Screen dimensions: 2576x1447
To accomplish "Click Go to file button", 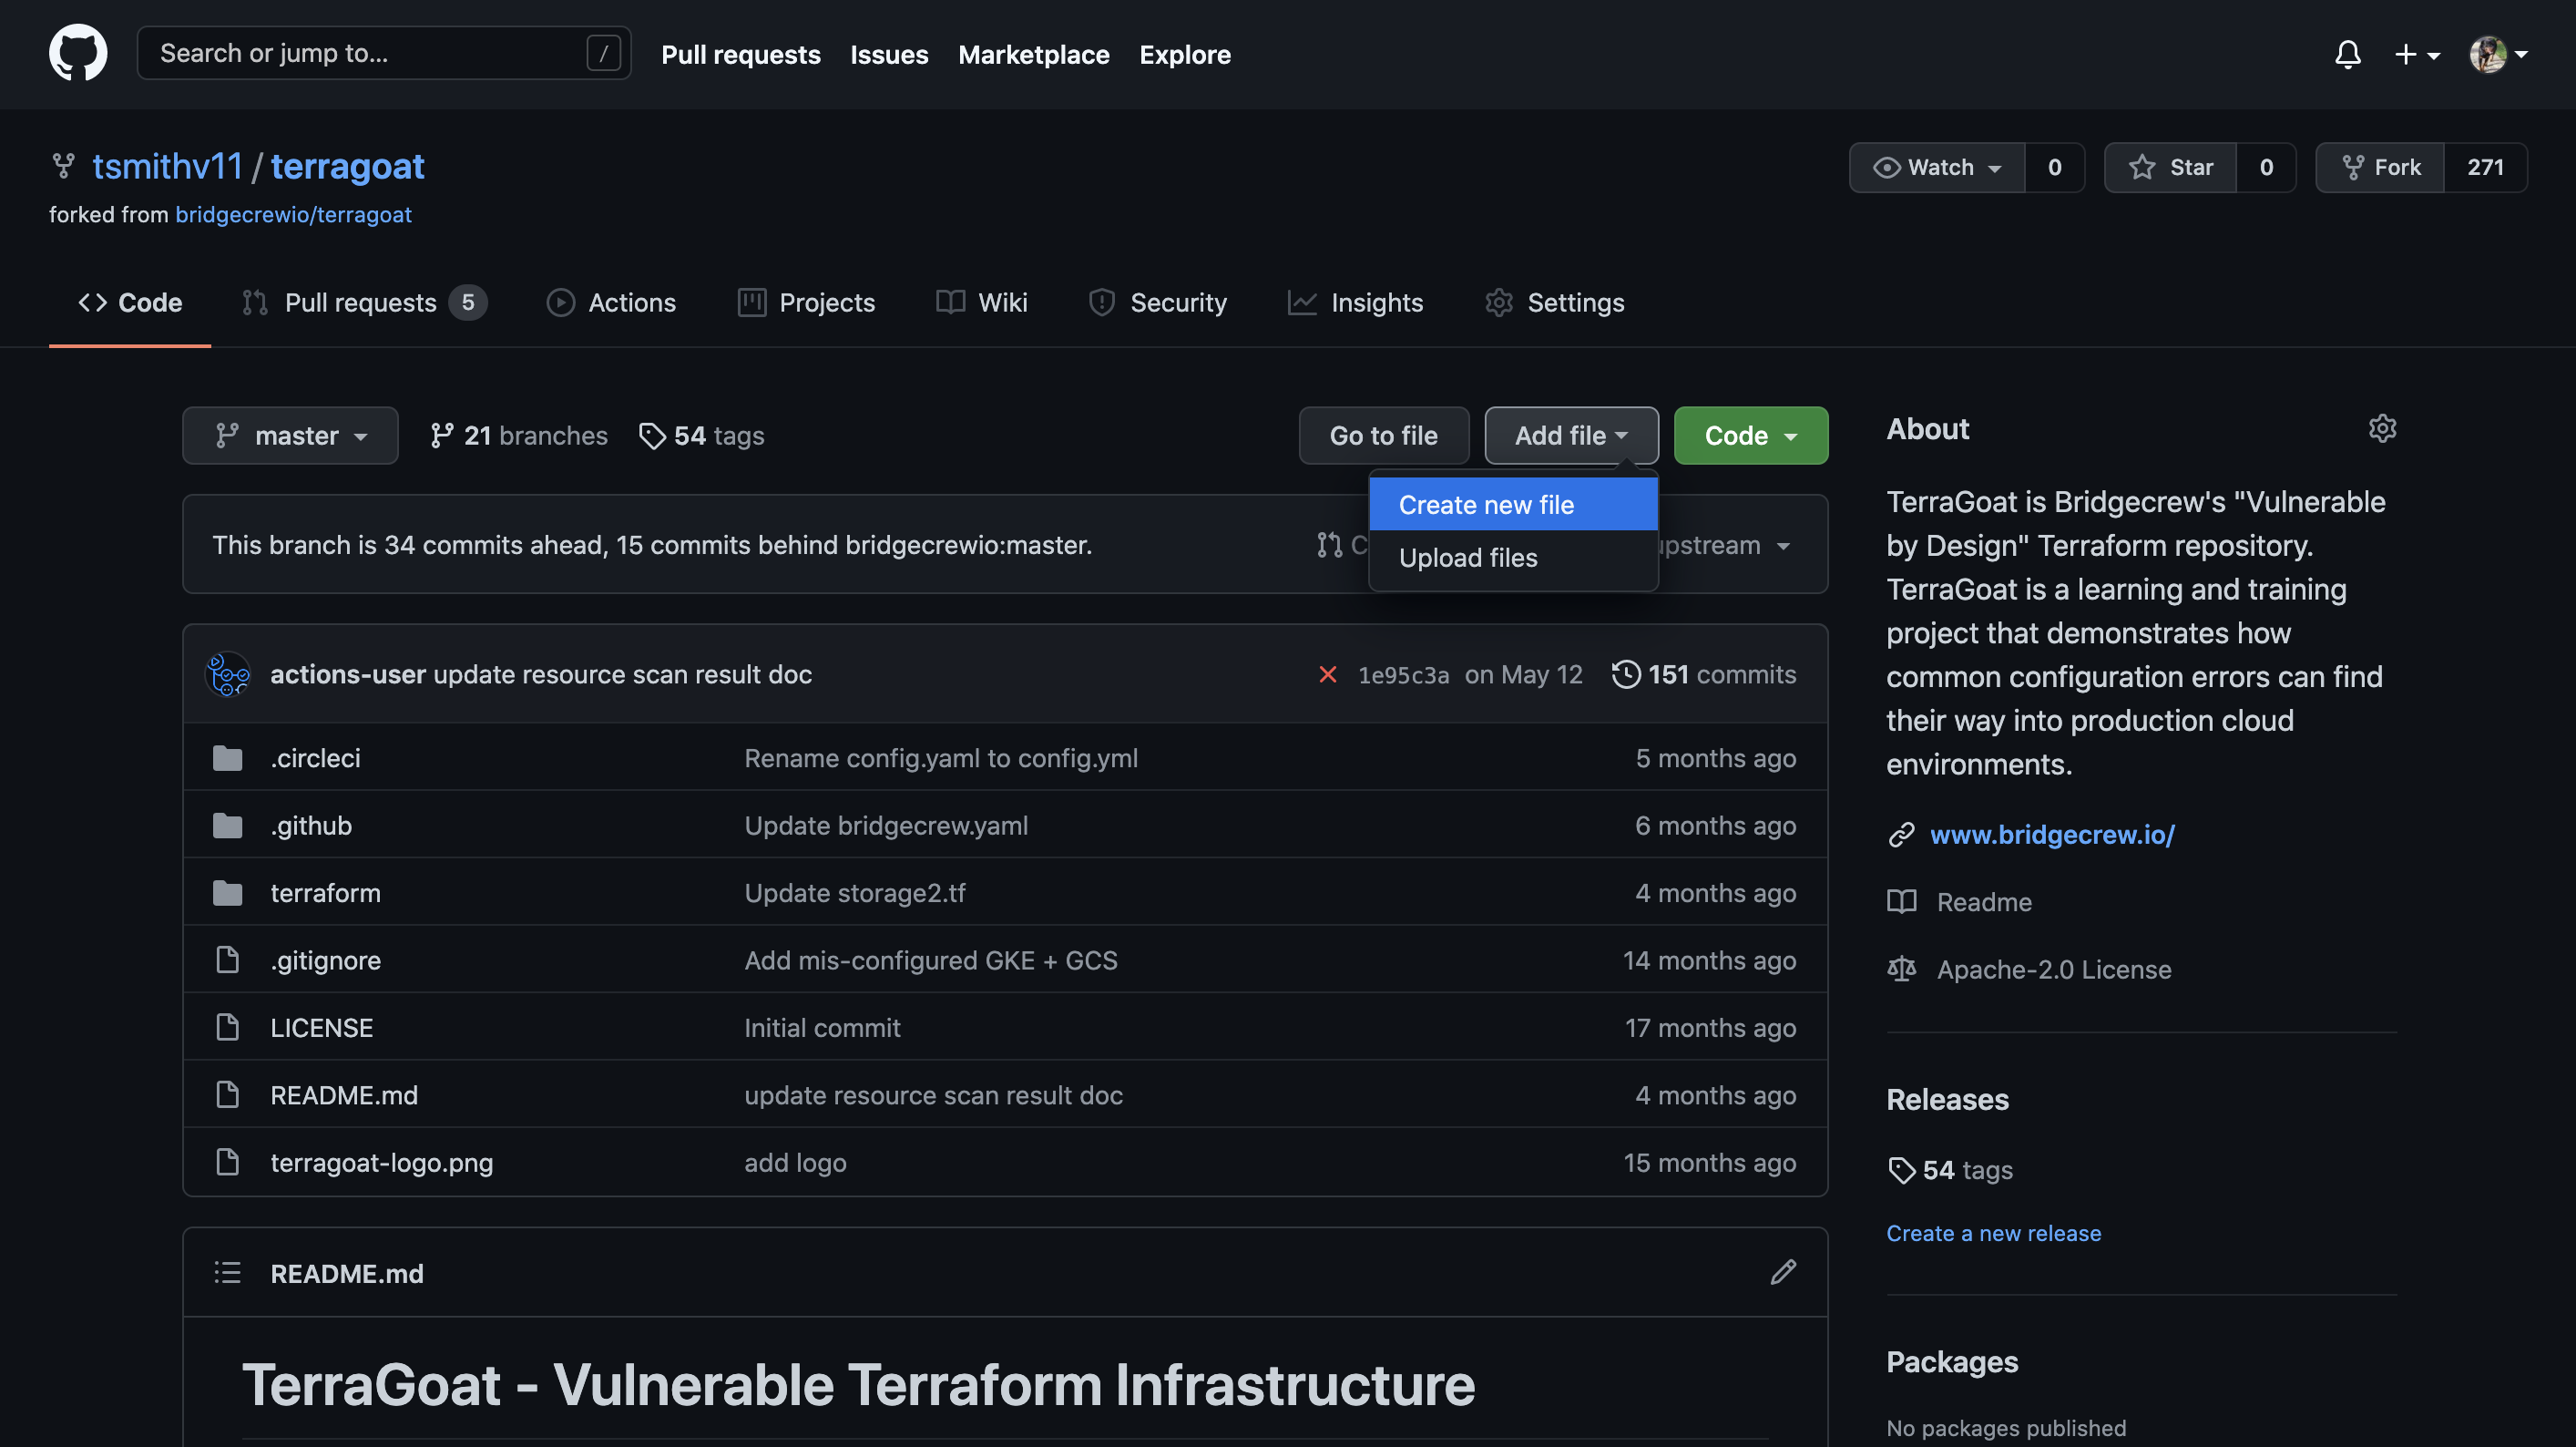I will pos(1383,436).
